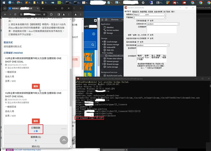Click the bot elapsed time line in console
211x151 pixels.
click(89, 118)
